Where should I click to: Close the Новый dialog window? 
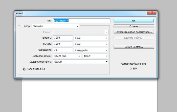coord(151,13)
